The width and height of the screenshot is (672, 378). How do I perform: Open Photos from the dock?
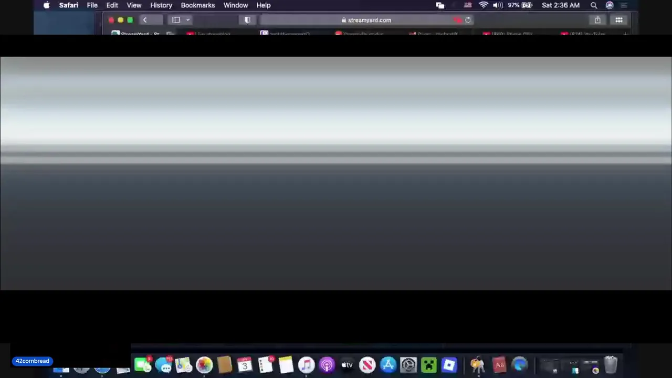204,365
